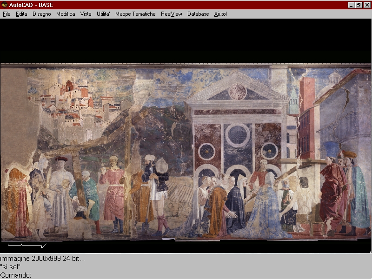Open the Modifica menu

pos(66,14)
